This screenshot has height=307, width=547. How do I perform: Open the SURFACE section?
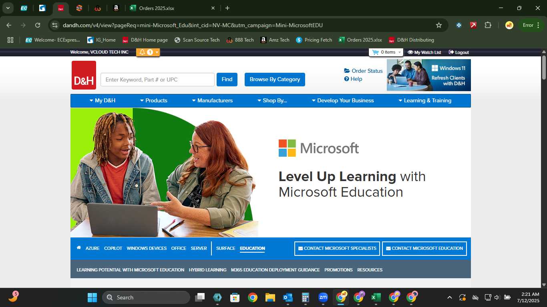[x=225, y=248]
